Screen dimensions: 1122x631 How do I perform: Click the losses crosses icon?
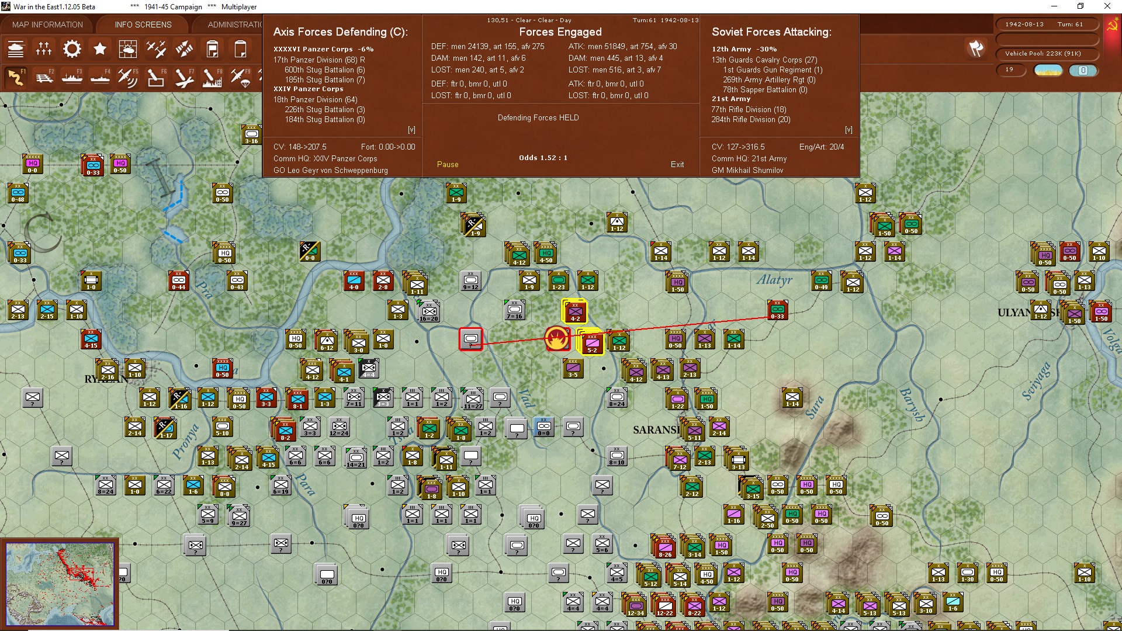click(x=44, y=49)
